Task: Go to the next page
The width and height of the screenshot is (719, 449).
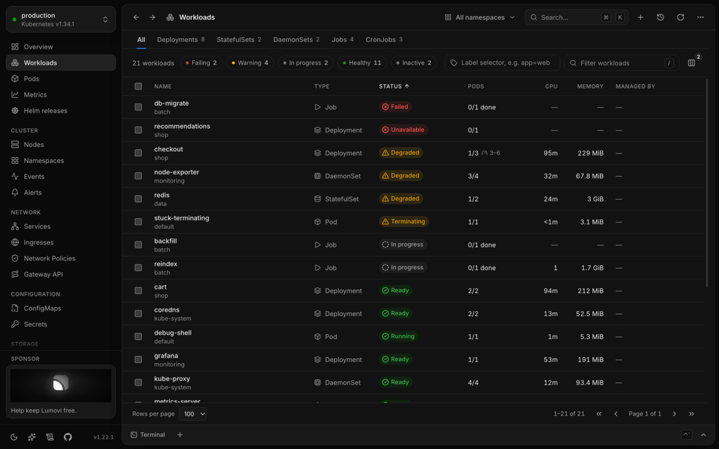Action: click(675, 414)
